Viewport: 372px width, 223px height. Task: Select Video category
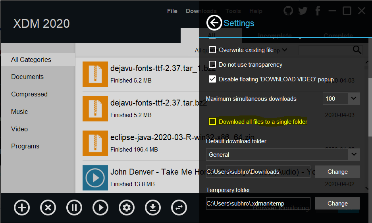click(19, 129)
